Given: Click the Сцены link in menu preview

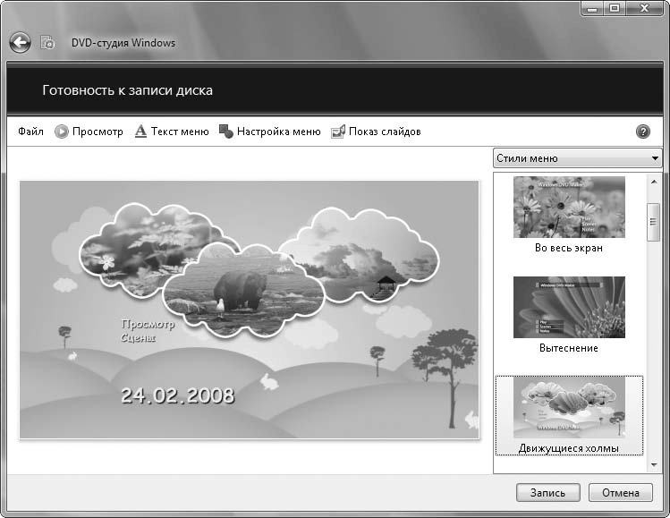Looking at the screenshot, I should point(138,339).
